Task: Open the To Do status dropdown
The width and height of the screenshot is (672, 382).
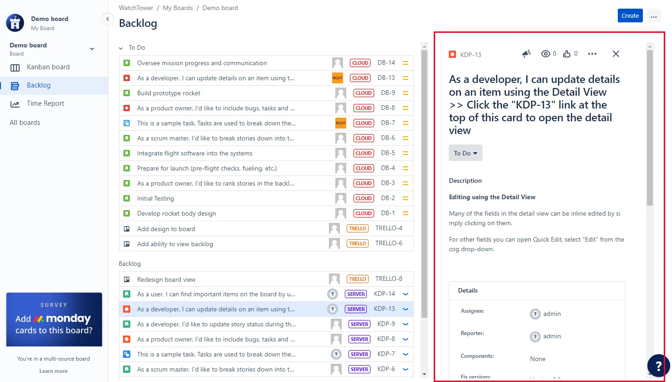Action: pos(465,153)
